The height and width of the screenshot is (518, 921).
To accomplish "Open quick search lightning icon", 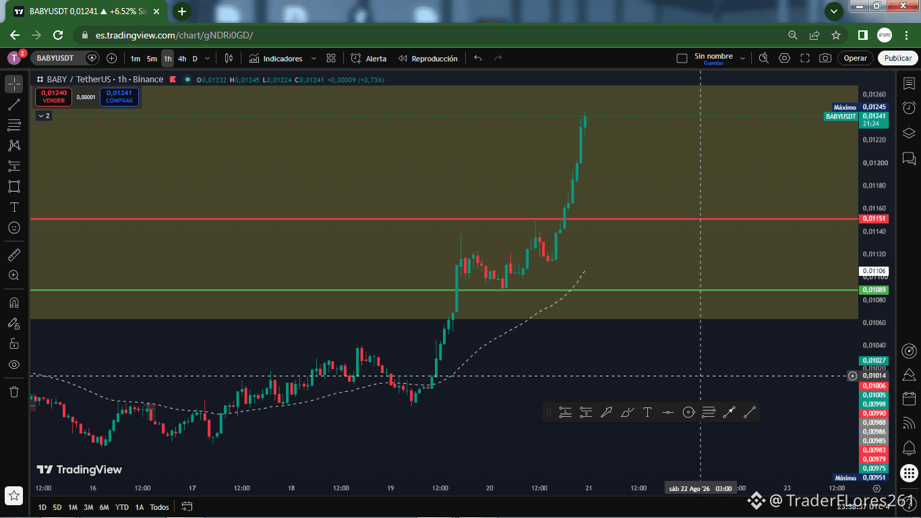I will [x=764, y=59].
